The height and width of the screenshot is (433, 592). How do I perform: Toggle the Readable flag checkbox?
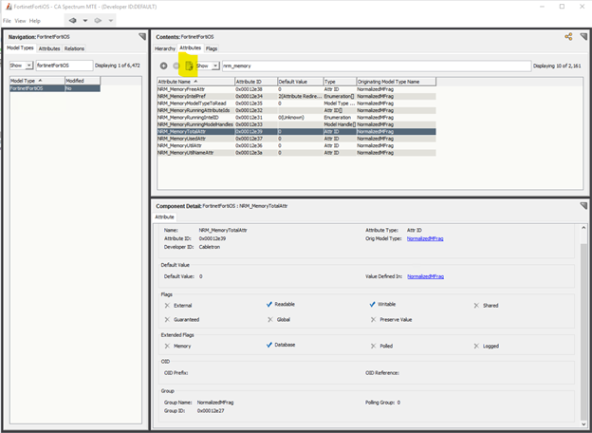point(269,305)
